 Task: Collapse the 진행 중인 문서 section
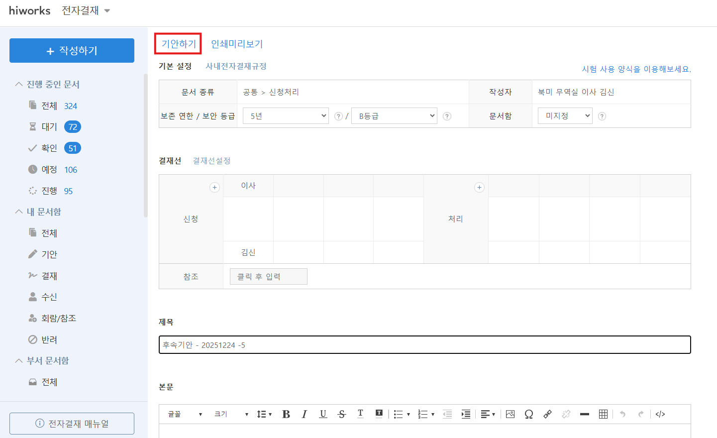(19, 84)
